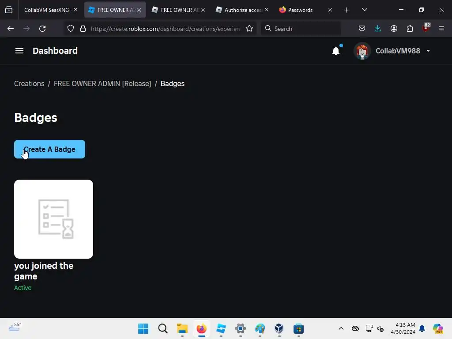
Task: Switch to the Passwords tab
Action: pos(300,10)
